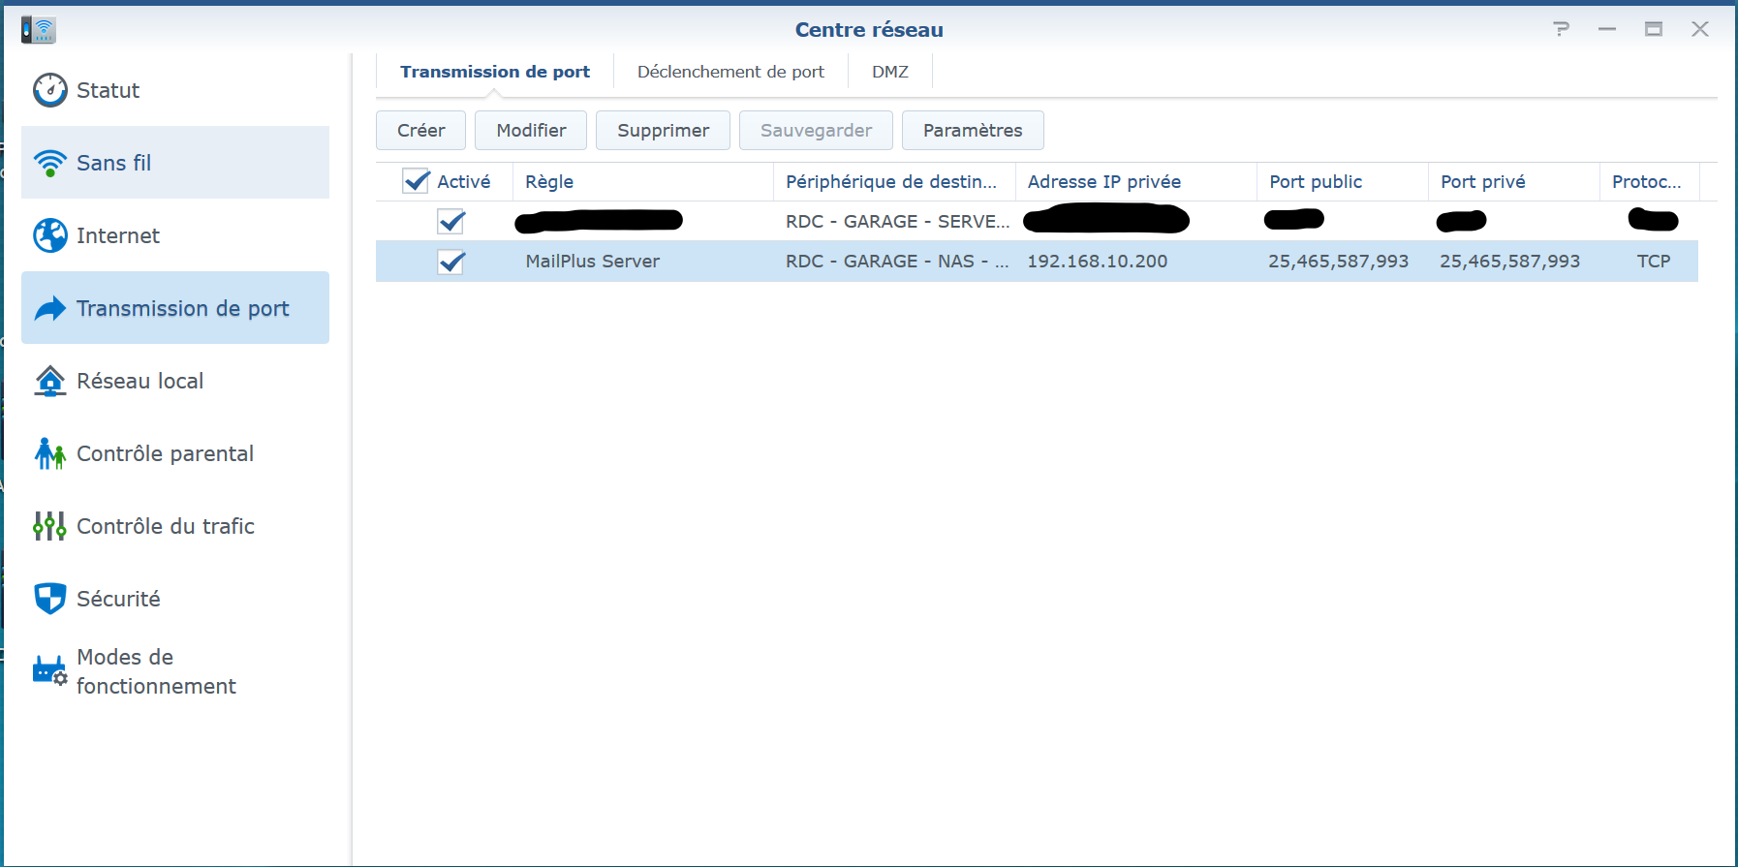Select the Sans fil Wi-Fi icon
Screen dimensions: 1738x867
49,163
